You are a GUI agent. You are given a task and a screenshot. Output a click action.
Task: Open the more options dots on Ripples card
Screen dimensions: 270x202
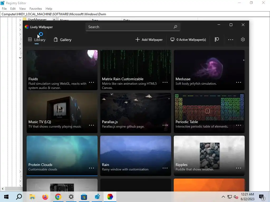coord(238,168)
